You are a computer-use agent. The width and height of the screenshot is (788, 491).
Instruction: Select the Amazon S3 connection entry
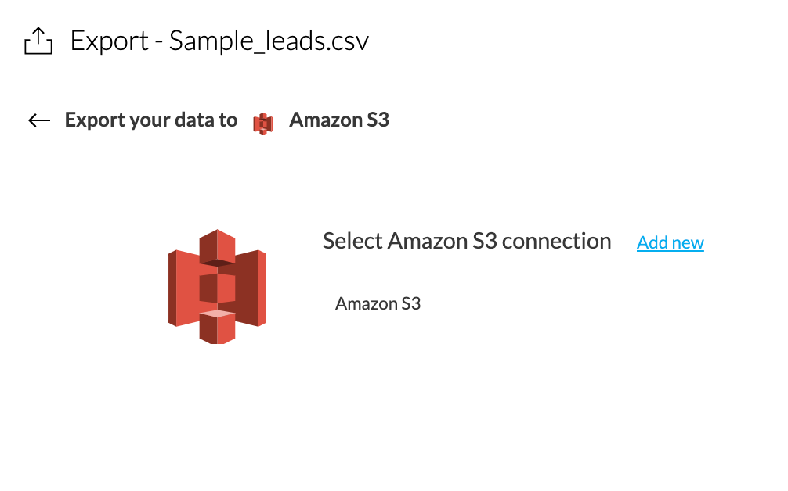coord(378,303)
